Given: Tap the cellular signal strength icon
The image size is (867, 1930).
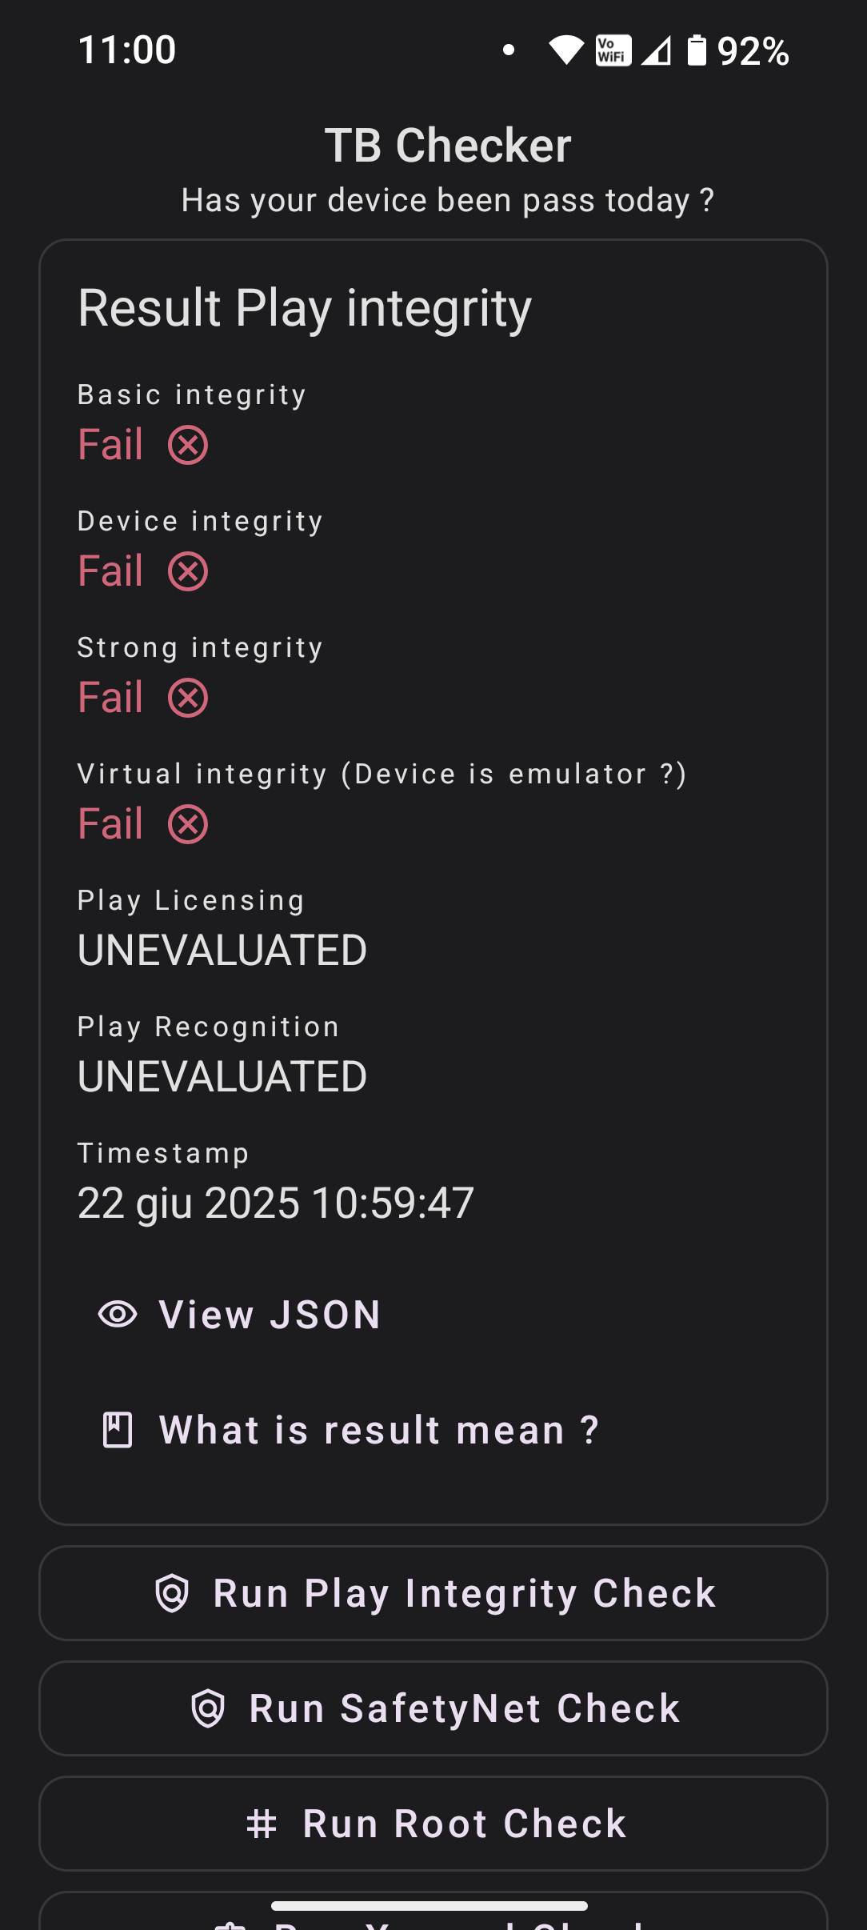Looking at the screenshot, I should coord(657,51).
